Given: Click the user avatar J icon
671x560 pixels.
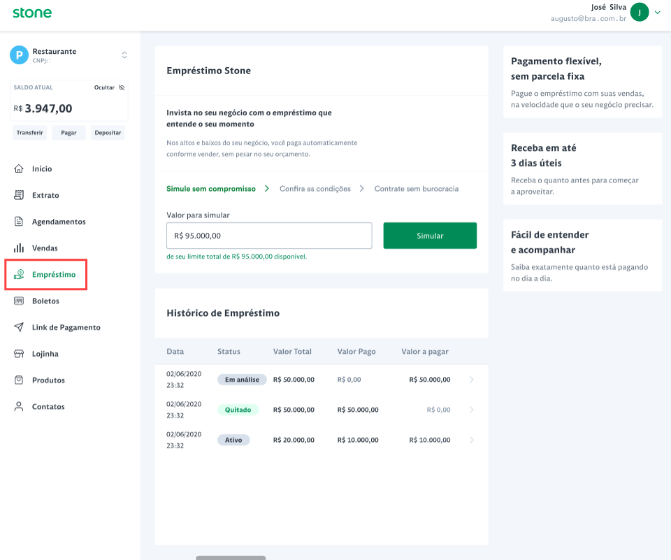Looking at the screenshot, I should pyautogui.click(x=640, y=12).
